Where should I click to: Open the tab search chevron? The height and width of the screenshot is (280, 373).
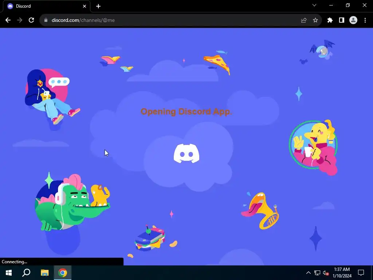[314, 5]
